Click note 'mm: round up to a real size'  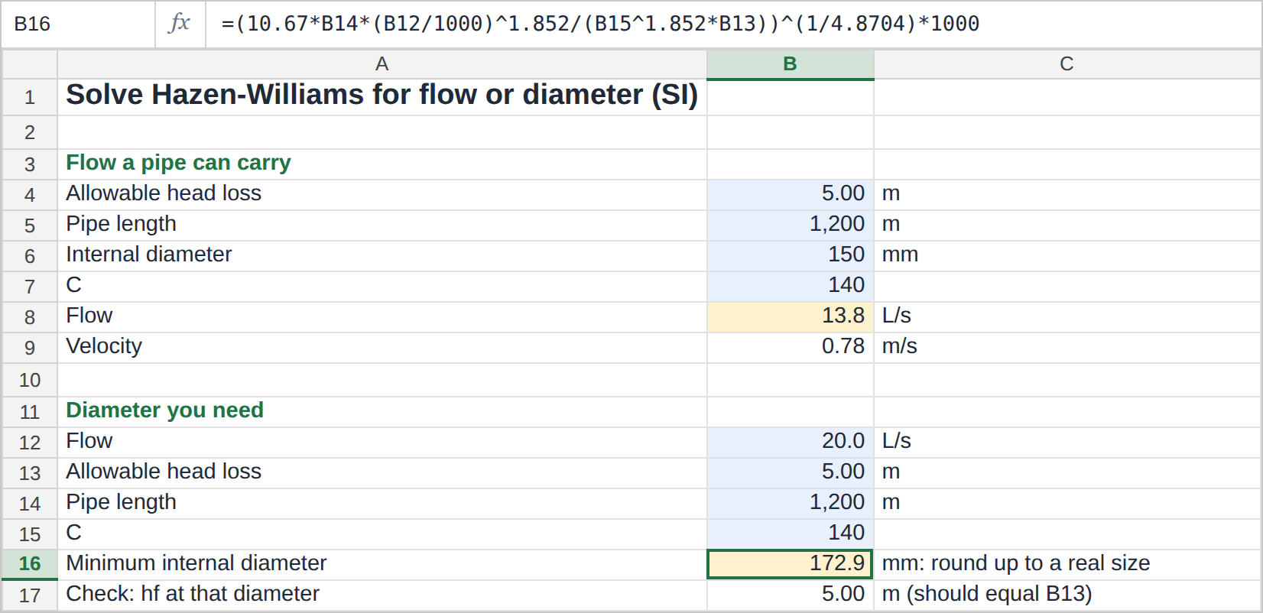click(1016, 563)
